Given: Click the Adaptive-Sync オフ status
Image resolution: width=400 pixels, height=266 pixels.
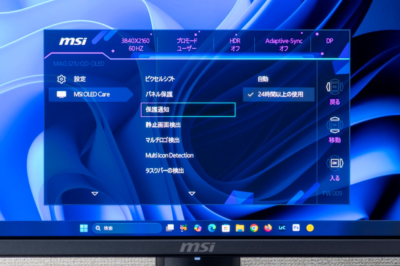Looking at the screenshot, I should pyautogui.click(x=284, y=45).
